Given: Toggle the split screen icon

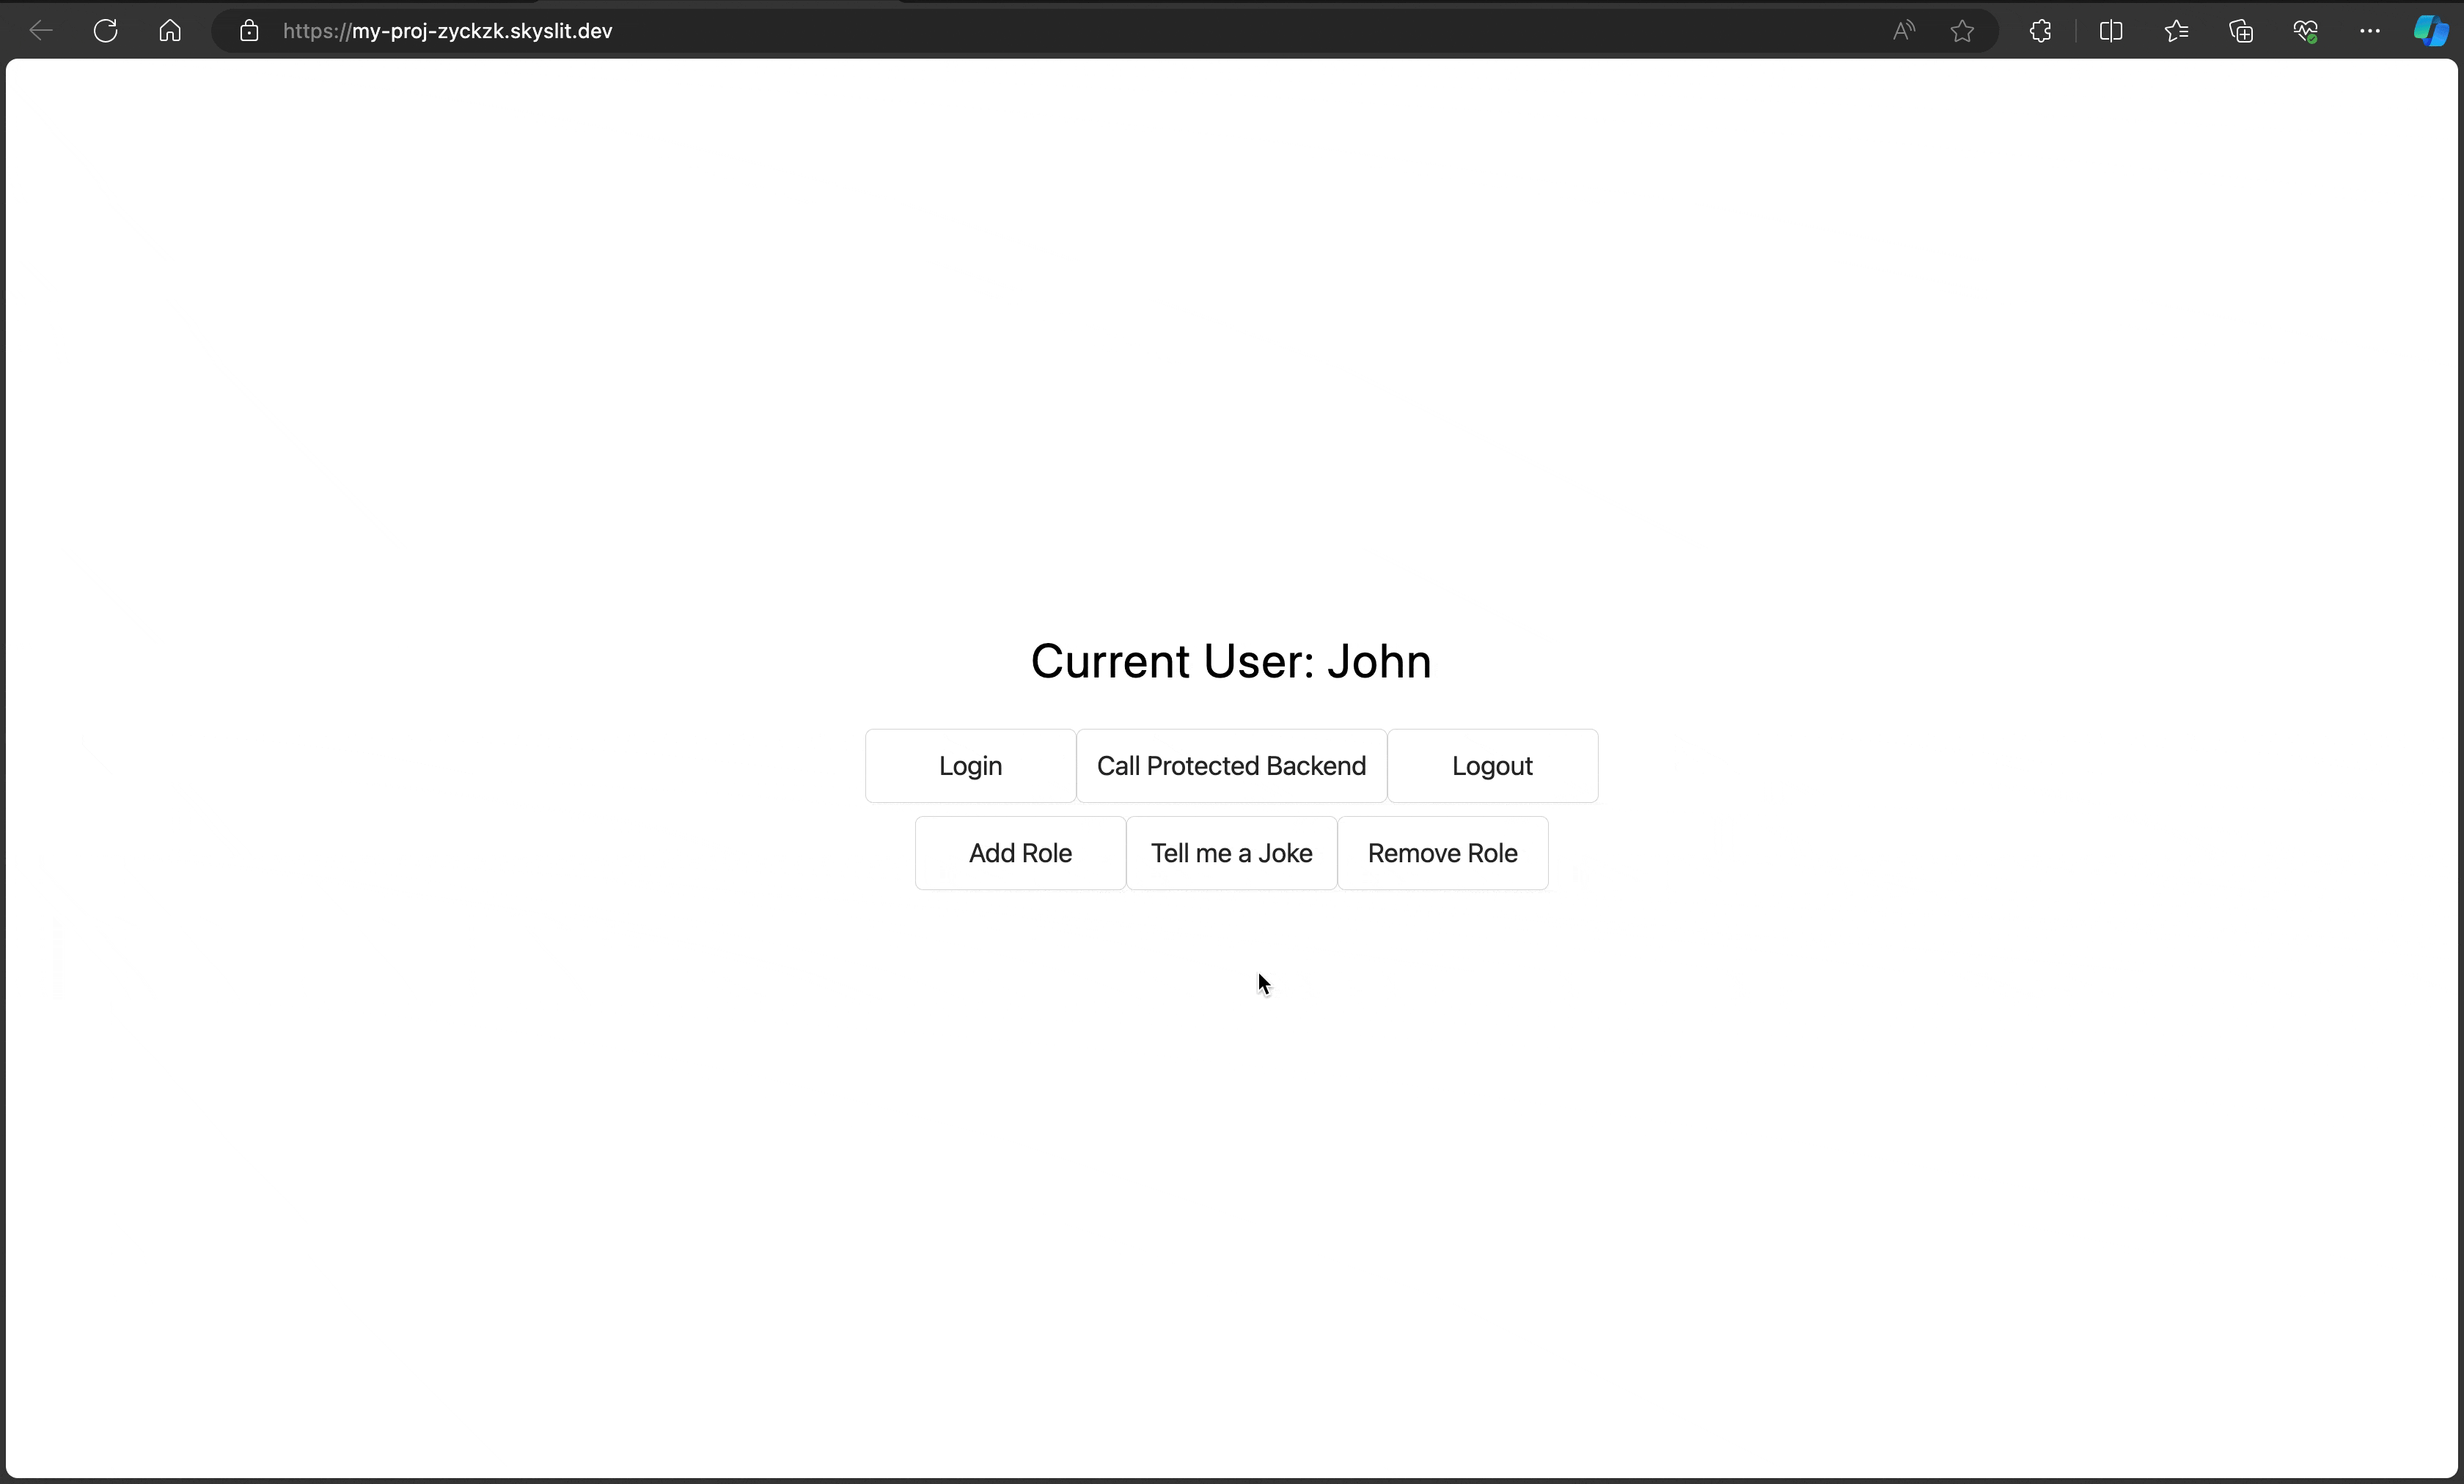Looking at the screenshot, I should (2111, 31).
